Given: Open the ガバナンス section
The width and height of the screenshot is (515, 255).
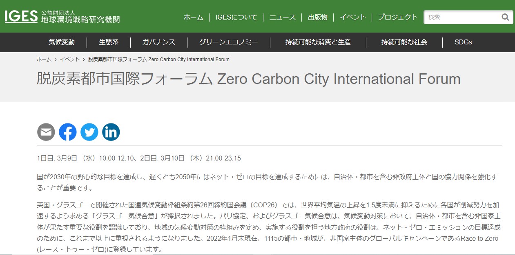Looking at the screenshot, I should tap(159, 42).
